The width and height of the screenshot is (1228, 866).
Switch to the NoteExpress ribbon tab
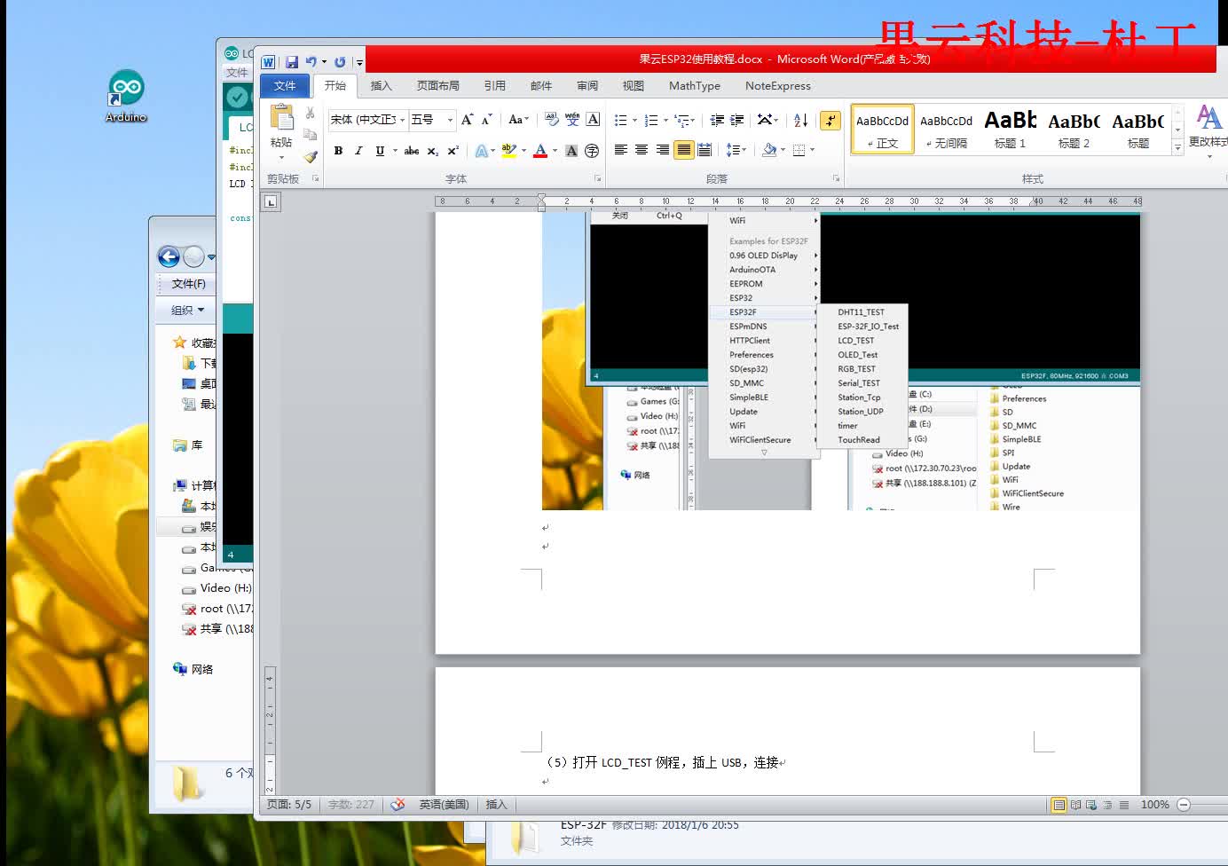pyautogui.click(x=777, y=85)
